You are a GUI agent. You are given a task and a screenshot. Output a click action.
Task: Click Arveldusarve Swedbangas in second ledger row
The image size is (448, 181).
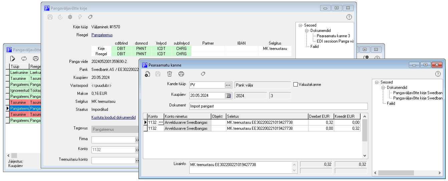[x=187, y=128]
